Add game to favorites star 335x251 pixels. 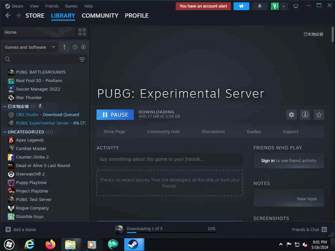pos(319,115)
